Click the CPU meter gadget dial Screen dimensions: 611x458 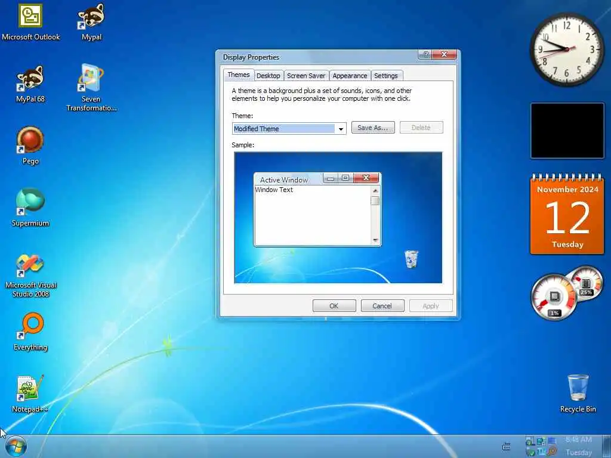pyautogui.click(x=554, y=297)
